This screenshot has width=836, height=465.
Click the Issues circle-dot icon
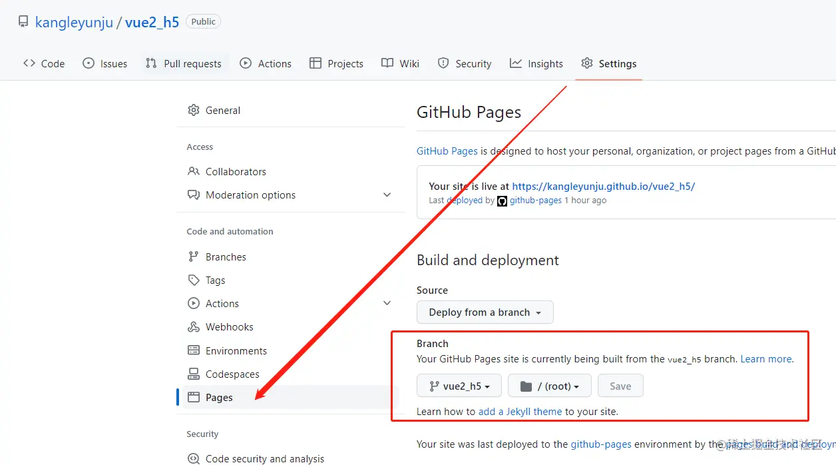coord(89,63)
